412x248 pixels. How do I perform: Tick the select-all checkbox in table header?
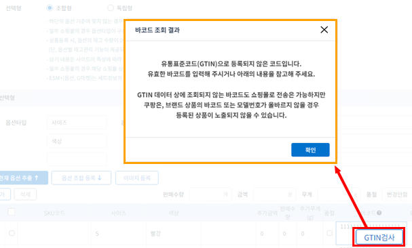(12, 212)
